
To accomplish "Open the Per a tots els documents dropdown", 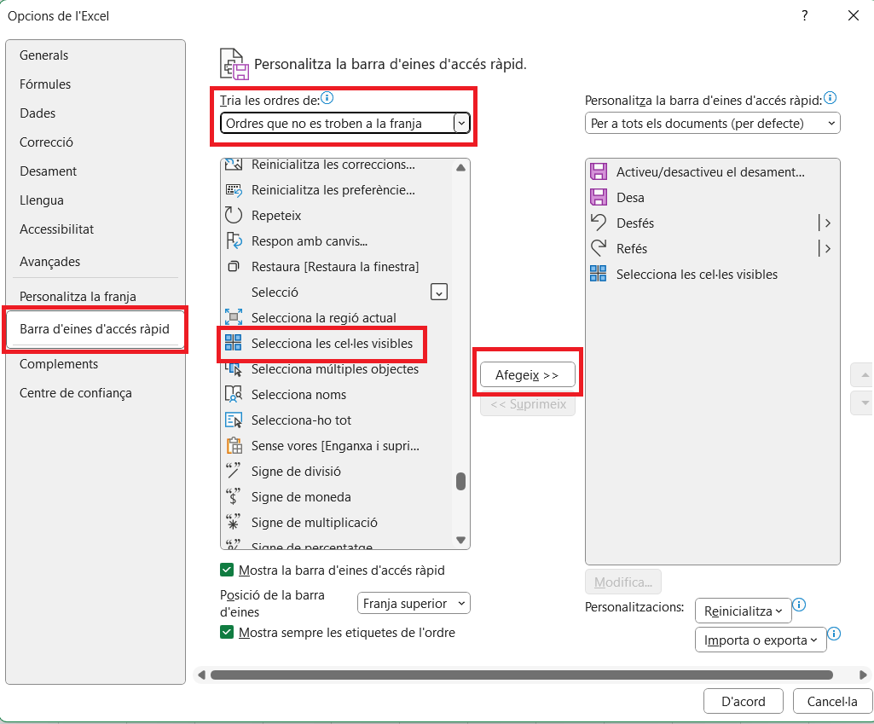I will [x=712, y=123].
